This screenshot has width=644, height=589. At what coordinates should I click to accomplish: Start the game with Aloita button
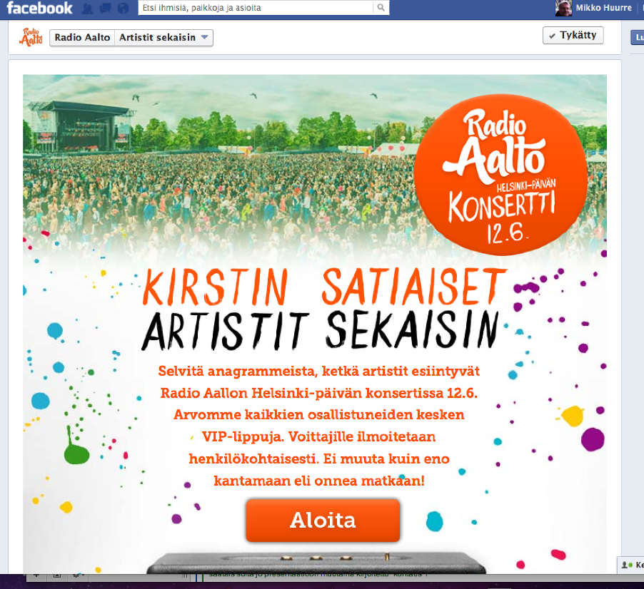323,520
